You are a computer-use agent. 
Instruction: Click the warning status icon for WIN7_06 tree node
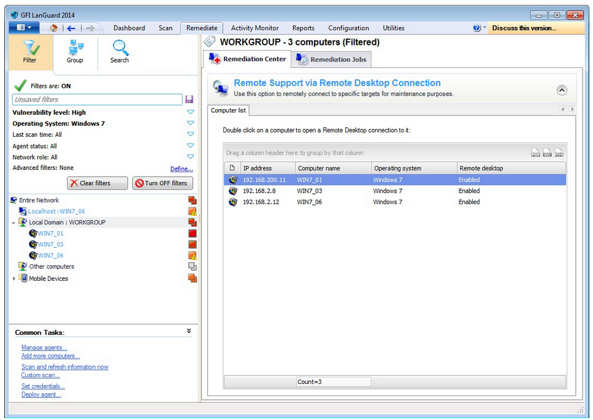[193, 256]
